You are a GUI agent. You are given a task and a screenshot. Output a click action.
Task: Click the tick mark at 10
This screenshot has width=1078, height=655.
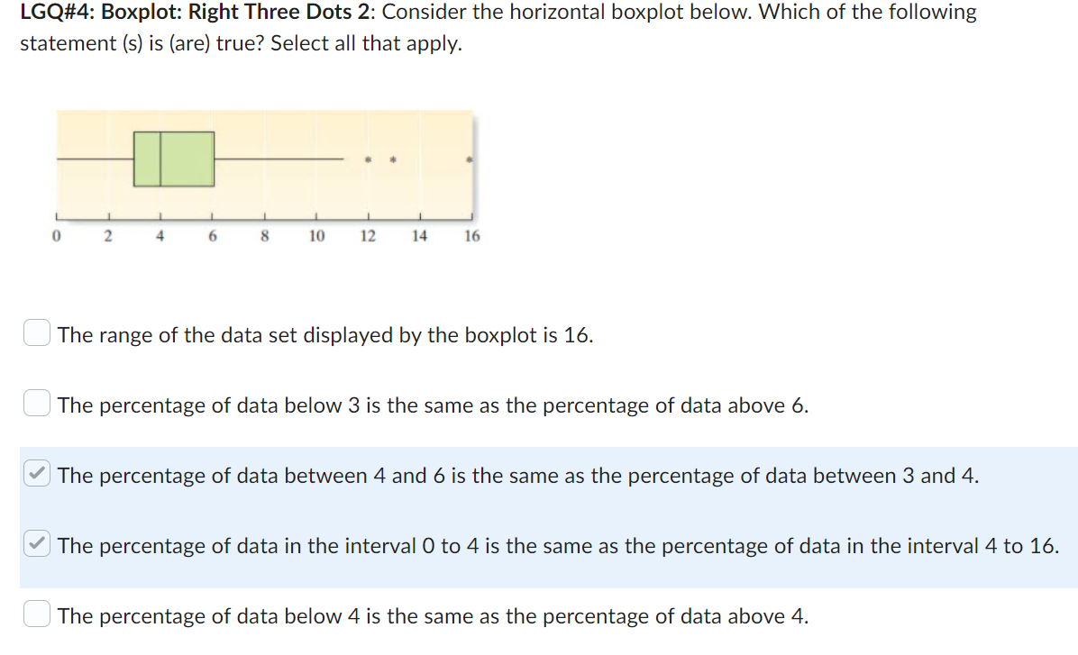(316, 216)
